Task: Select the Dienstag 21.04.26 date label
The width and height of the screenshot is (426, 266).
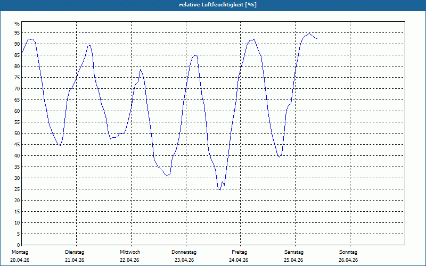Action: (x=75, y=256)
